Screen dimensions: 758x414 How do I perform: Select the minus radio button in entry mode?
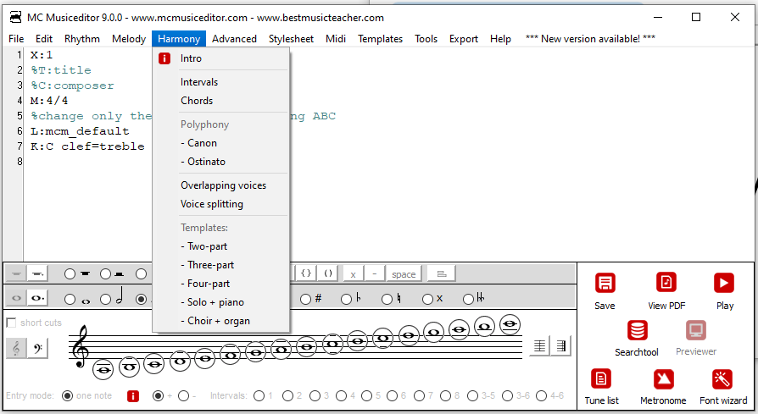[x=183, y=395]
